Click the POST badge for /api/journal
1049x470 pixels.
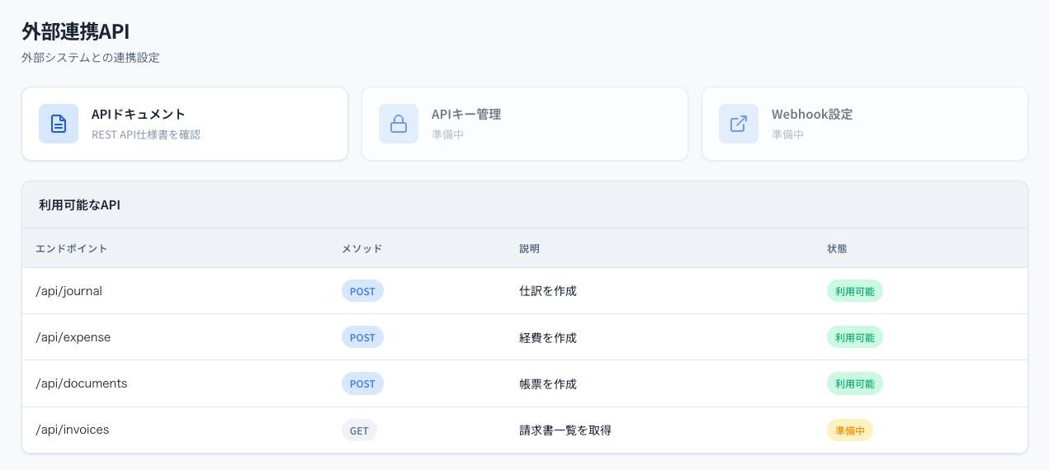pos(362,291)
